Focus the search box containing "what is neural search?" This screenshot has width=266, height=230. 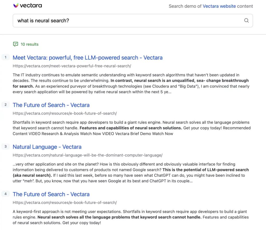127,21
